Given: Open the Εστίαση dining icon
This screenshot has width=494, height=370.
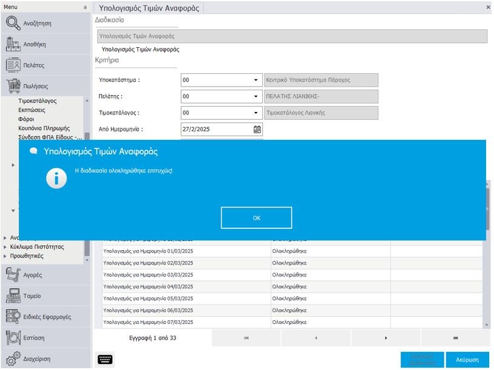Looking at the screenshot, I should 13,337.
